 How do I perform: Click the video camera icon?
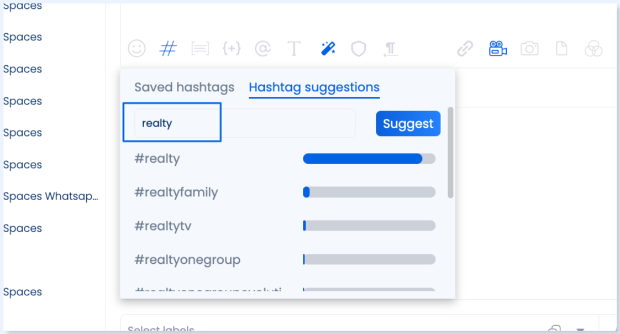tap(498, 49)
